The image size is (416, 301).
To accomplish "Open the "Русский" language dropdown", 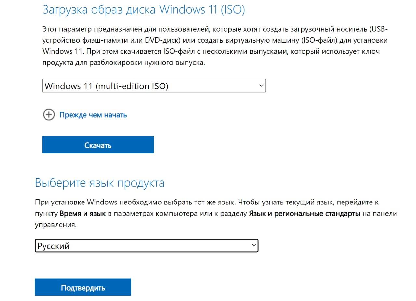I will pos(146,246).
